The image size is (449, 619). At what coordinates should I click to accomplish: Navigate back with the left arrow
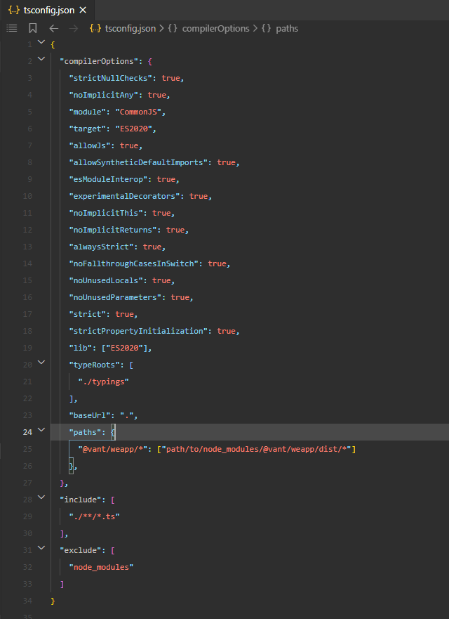(x=53, y=28)
